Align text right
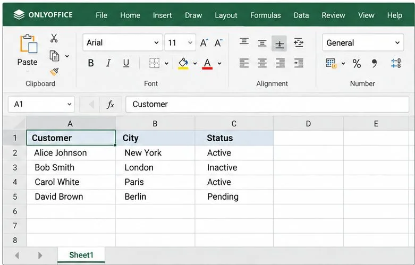415x265 pixels. (x=280, y=63)
